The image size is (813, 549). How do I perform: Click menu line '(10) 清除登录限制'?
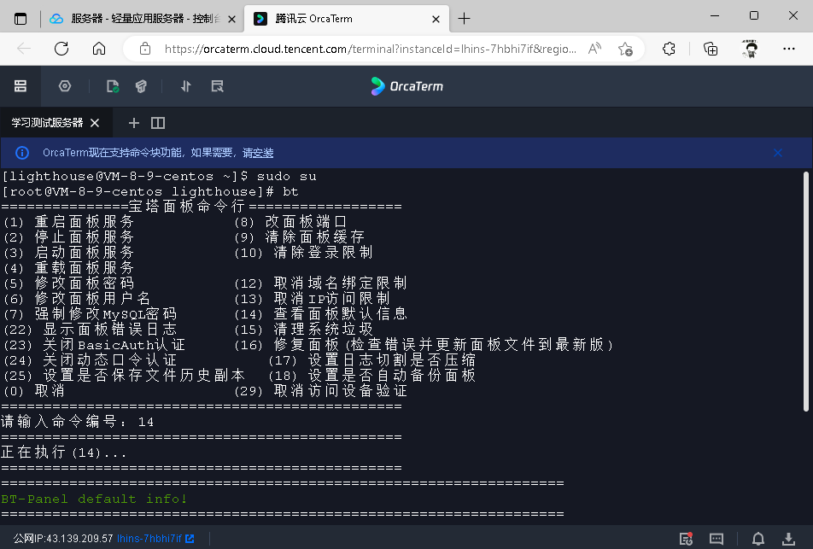(x=303, y=253)
